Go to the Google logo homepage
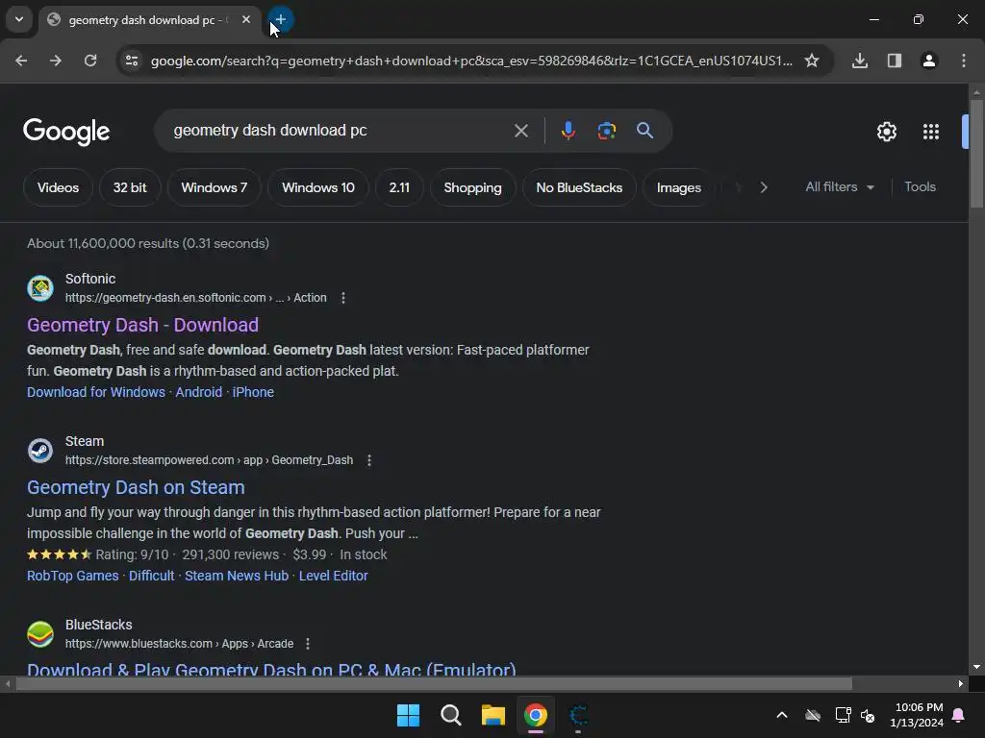Image resolution: width=985 pixels, height=738 pixels. point(66,131)
